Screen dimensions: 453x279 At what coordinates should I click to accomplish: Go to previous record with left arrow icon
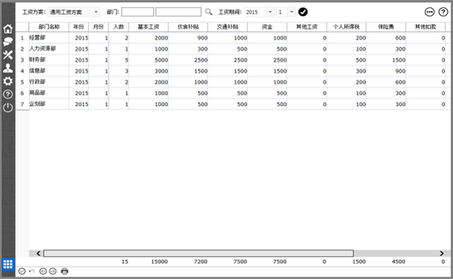coord(43,271)
